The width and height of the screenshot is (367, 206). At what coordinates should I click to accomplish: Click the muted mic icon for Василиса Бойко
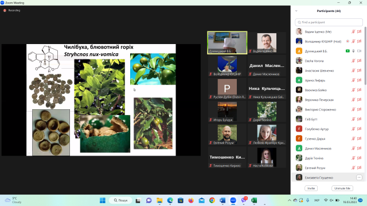point(353,90)
